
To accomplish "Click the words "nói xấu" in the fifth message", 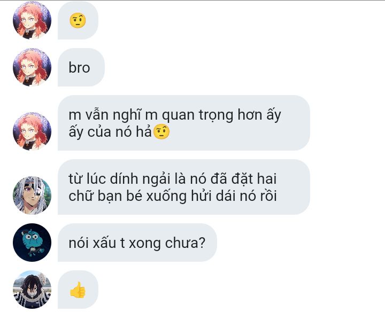I will point(93,243).
